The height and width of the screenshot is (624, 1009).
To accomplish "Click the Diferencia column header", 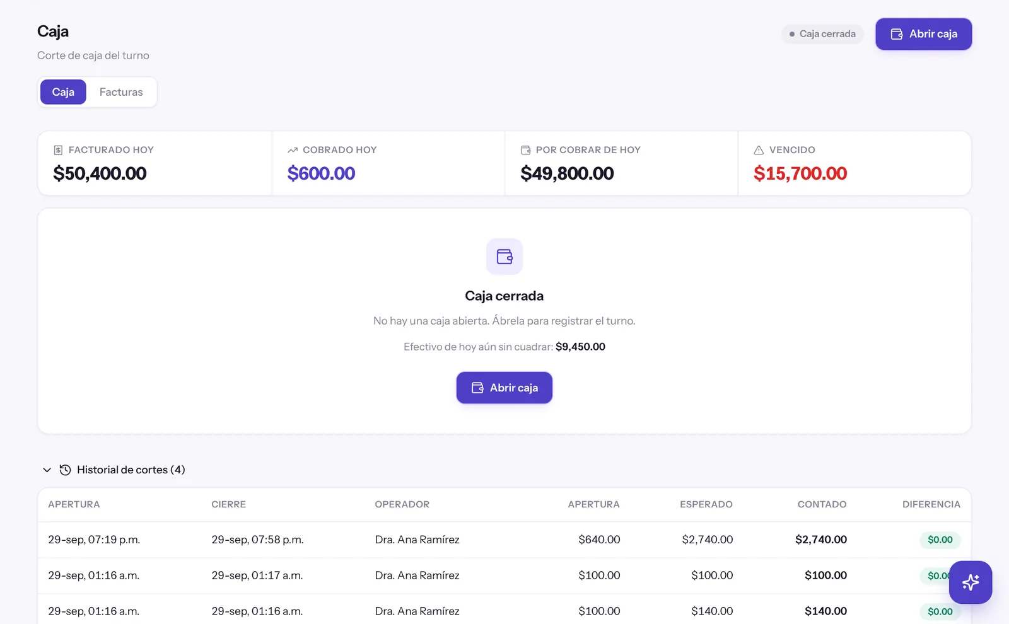I will [x=931, y=504].
